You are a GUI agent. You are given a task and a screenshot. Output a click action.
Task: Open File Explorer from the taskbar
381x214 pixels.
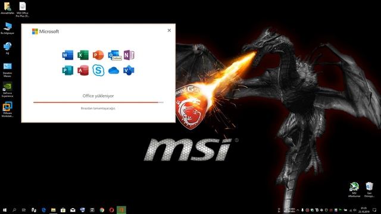(54, 210)
